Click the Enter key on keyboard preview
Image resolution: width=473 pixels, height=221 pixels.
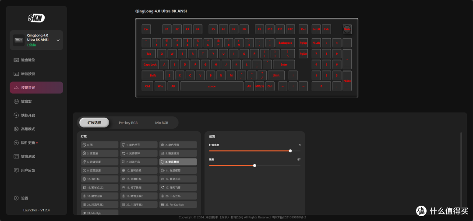click(x=284, y=64)
